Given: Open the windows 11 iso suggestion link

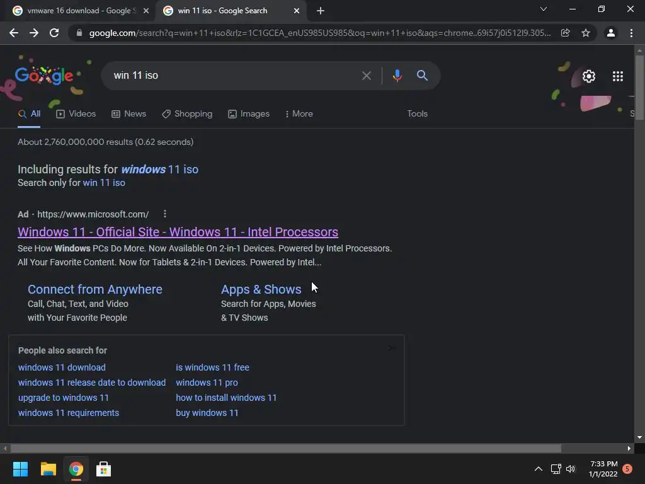Looking at the screenshot, I should 159,170.
